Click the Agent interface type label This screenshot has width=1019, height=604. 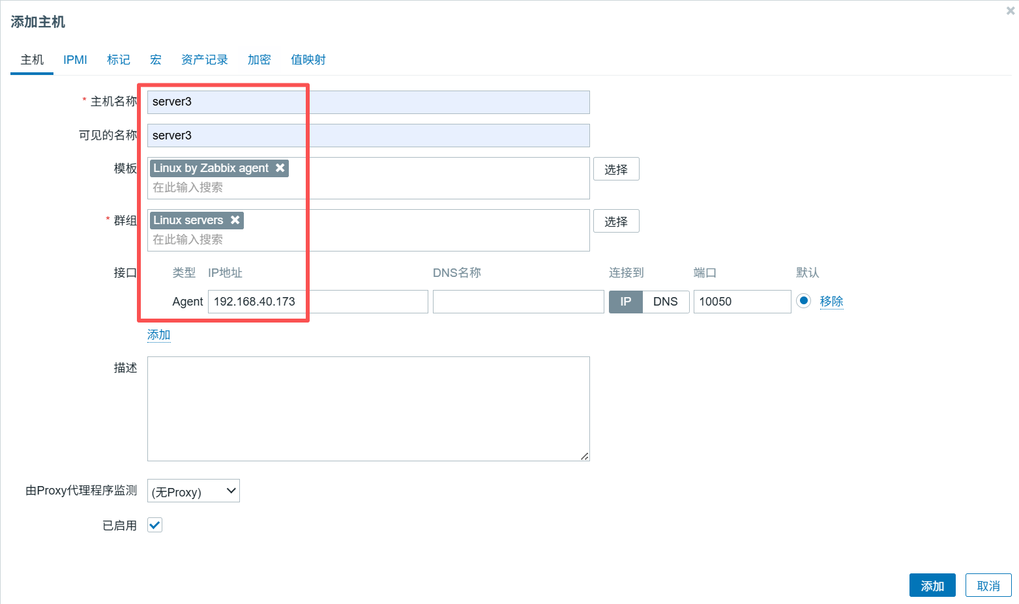click(x=188, y=302)
